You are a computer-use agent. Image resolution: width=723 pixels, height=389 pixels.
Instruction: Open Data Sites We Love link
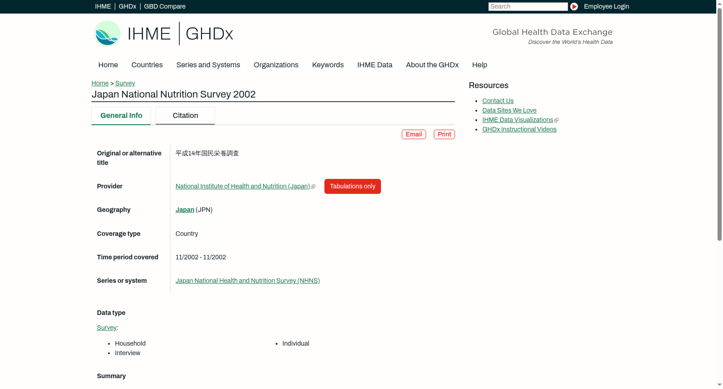pyautogui.click(x=509, y=111)
